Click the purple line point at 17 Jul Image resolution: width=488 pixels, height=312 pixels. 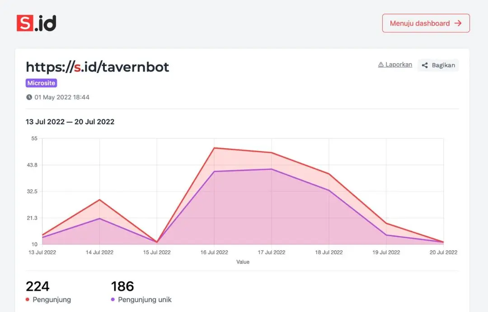(x=272, y=169)
